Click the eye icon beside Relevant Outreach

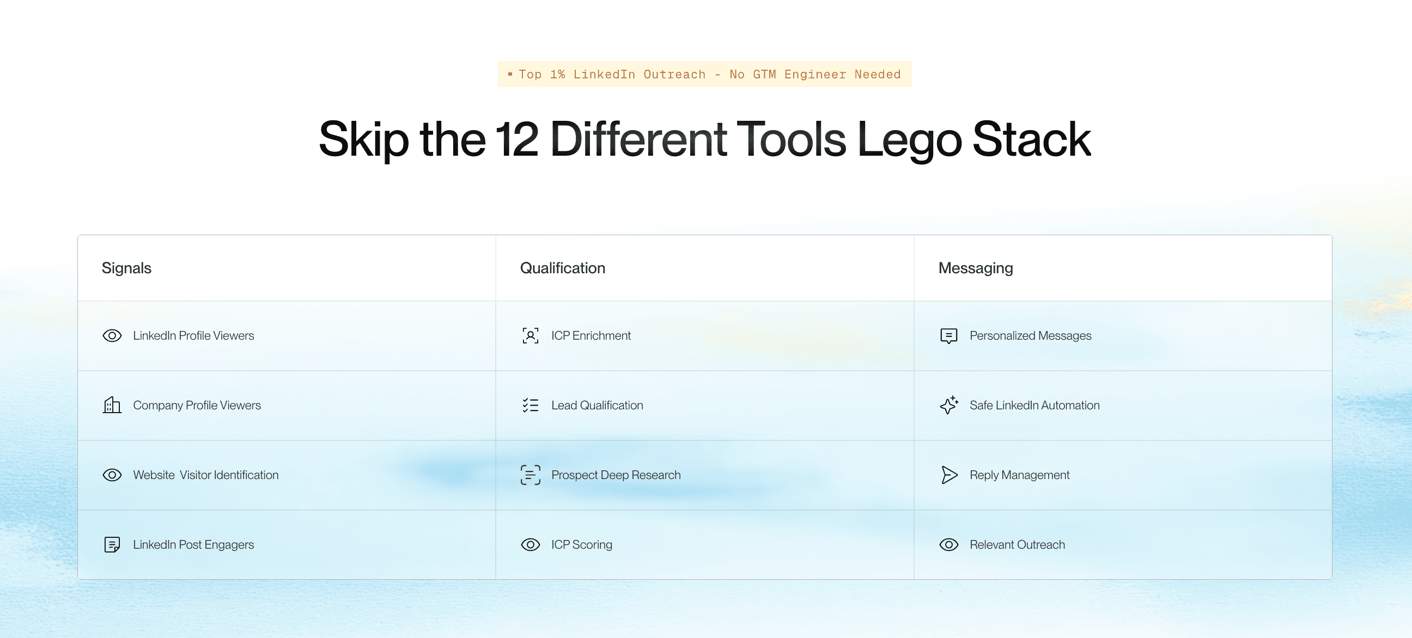pos(948,545)
